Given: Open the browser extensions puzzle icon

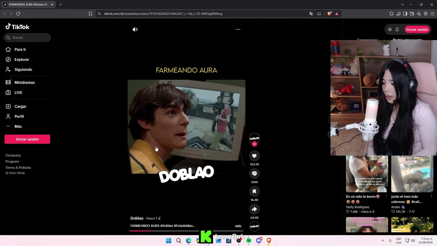Looking at the screenshot, I should coord(392,14).
